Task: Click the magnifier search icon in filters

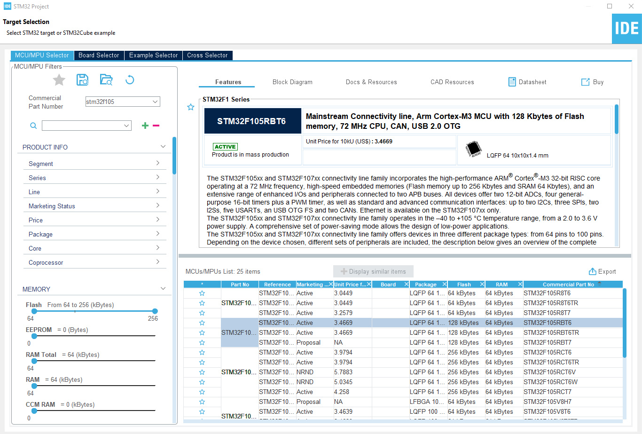Action: point(33,126)
